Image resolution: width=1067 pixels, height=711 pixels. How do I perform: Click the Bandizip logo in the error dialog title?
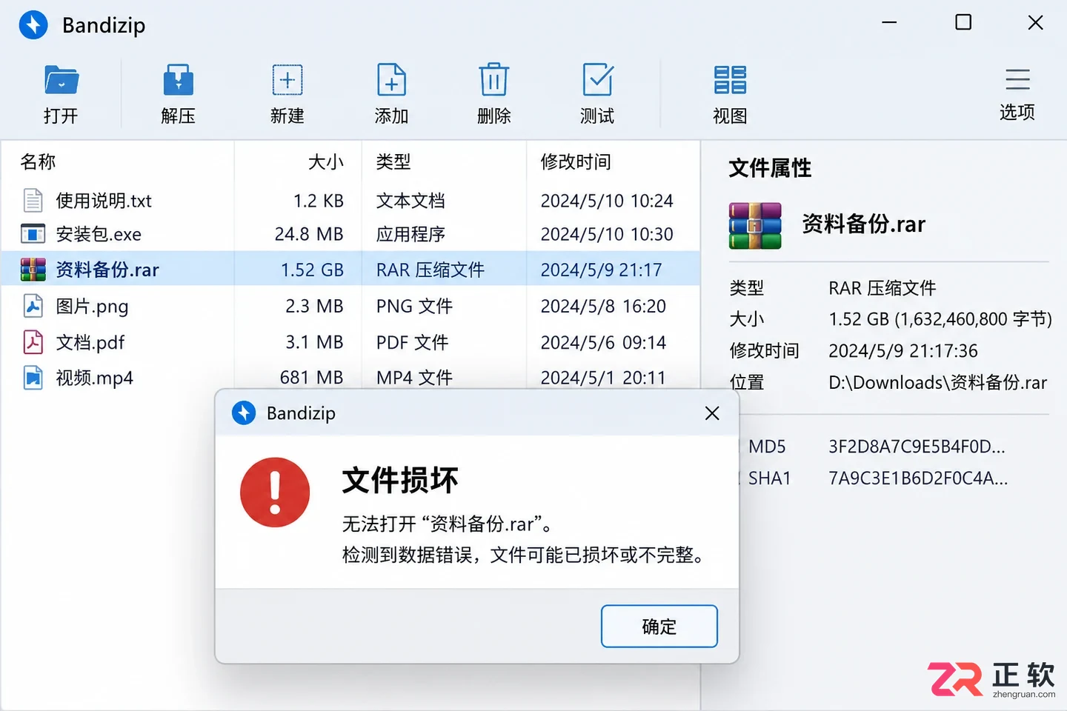coord(244,413)
